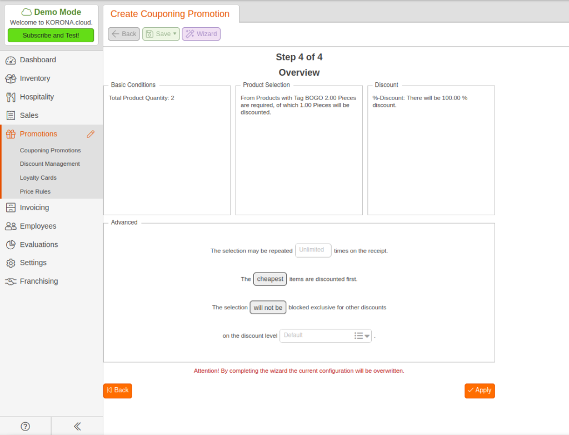Click the Employees people icon

tap(11, 226)
